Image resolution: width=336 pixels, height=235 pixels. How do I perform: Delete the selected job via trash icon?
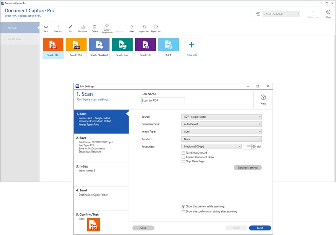[x=95, y=29]
